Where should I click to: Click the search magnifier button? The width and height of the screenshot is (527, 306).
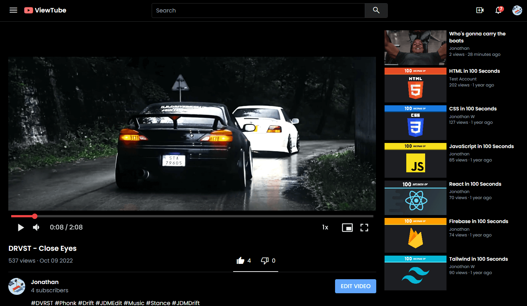click(376, 11)
